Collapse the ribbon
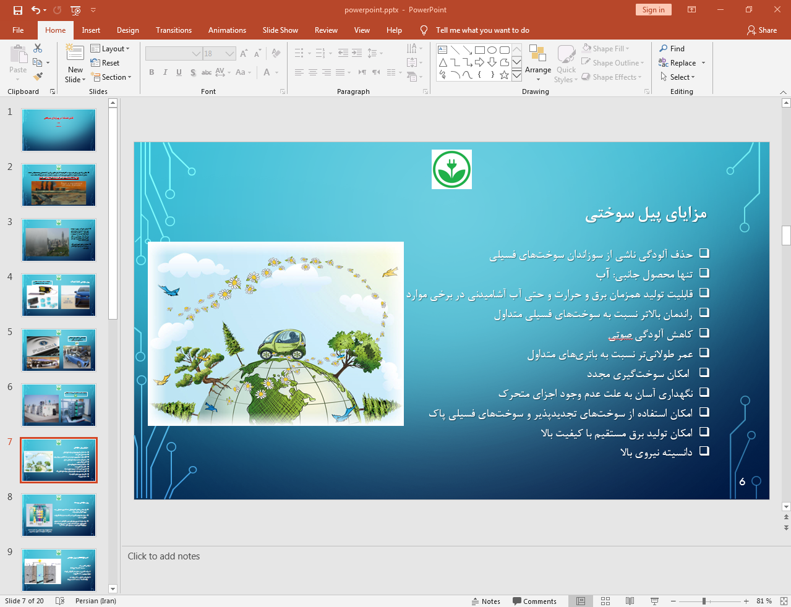This screenshot has width=791, height=607. (783, 92)
